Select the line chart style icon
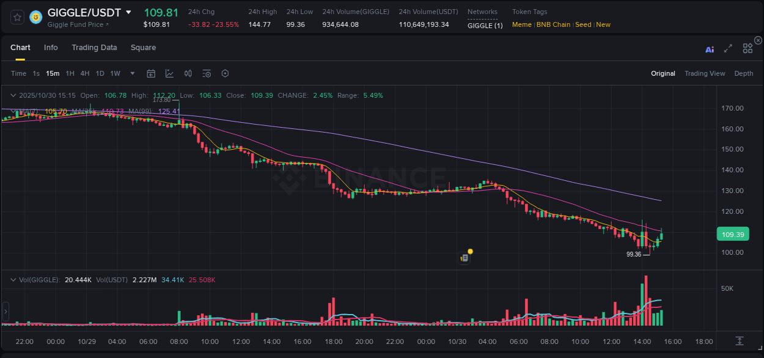 [x=169, y=73]
